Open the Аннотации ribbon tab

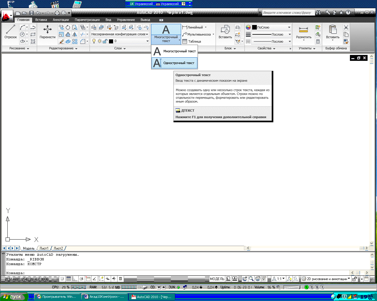[61, 20]
